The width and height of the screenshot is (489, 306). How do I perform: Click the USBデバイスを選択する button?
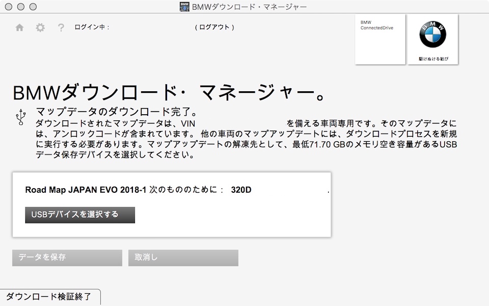[x=80, y=215]
